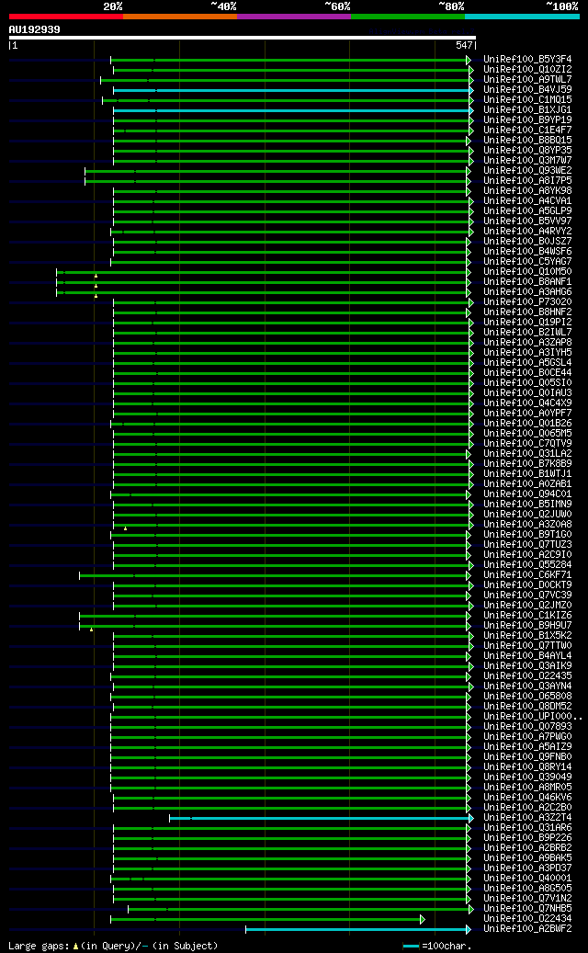
Task: Select hit label UniRef100_C1MQ15
Action: pos(527,99)
